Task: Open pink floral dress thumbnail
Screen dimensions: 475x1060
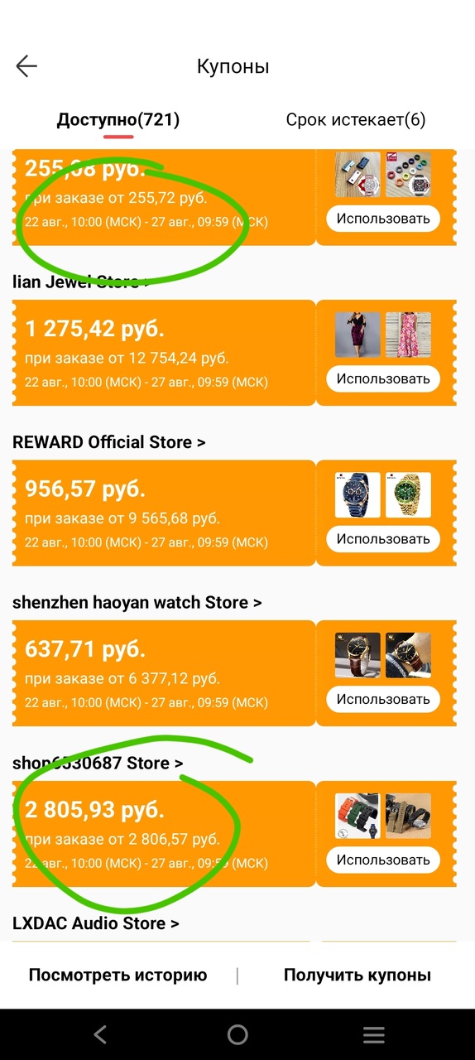Action: [x=408, y=335]
